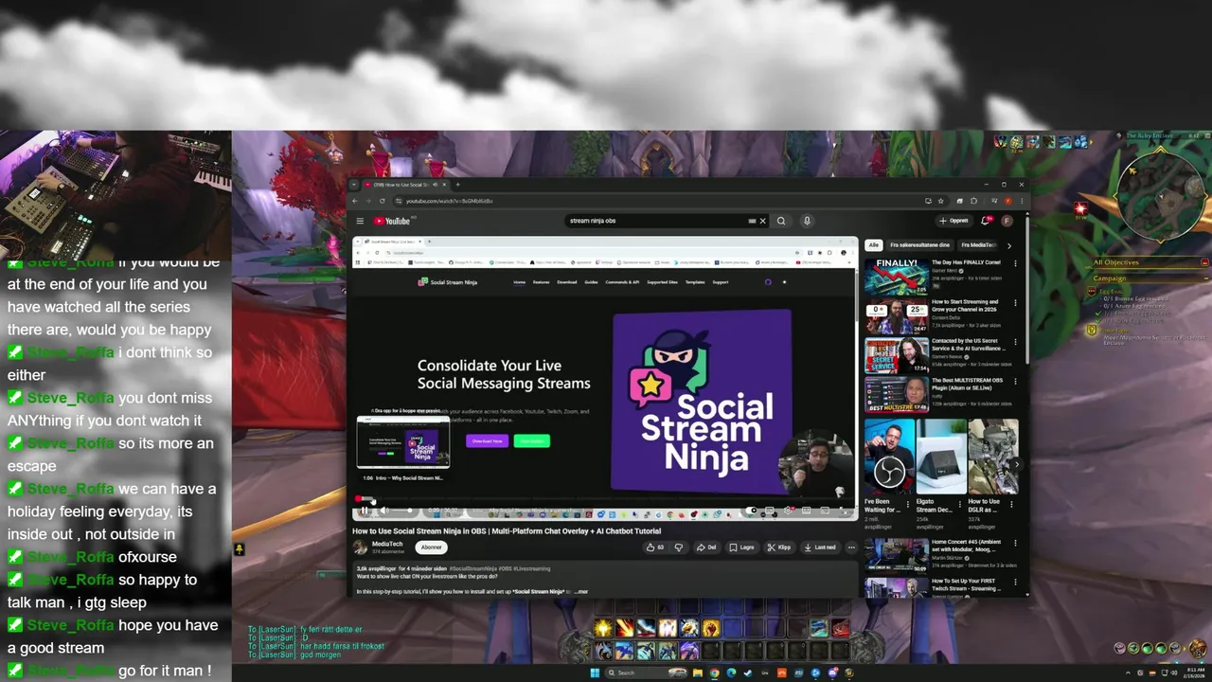This screenshot has height=682, width=1212.
Task: Open options menu for The Day Has FINALLY Come
Action: (1015, 263)
